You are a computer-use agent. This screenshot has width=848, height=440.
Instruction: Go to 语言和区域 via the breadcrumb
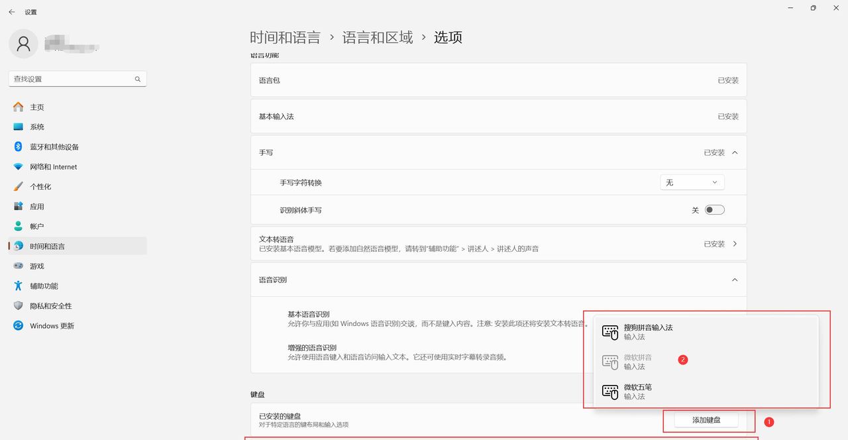click(x=375, y=38)
